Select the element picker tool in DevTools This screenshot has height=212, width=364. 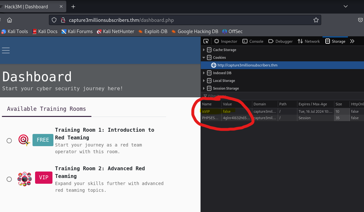point(206,41)
